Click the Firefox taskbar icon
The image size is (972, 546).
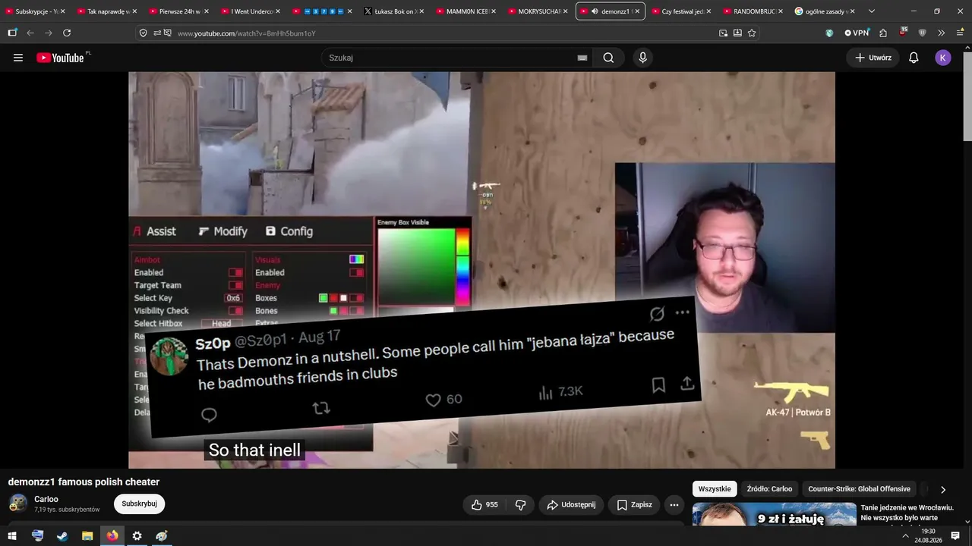pyautogui.click(x=112, y=536)
